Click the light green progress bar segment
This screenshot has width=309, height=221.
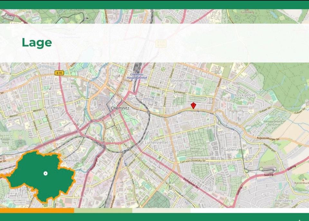pyautogui.click(x=103, y=210)
